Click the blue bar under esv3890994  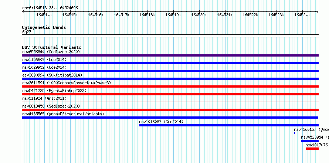[x=170, y=79]
